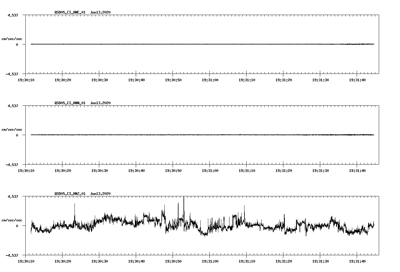
Task: Click the cm/sec/sec unit label of the HNZ plot
Action: pos(12,220)
